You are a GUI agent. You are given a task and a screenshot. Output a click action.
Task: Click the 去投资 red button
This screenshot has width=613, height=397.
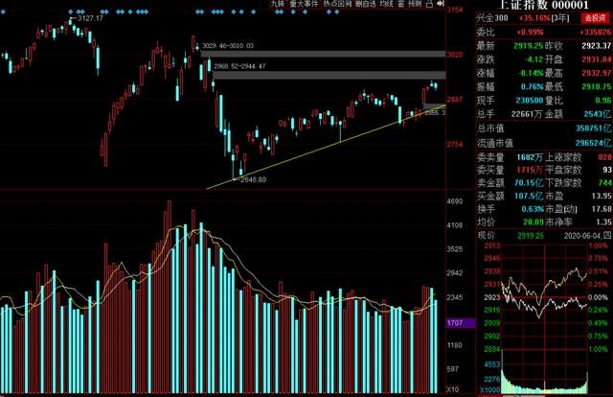click(x=596, y=18)
